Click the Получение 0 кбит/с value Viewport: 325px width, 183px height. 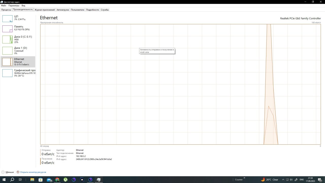coord(48,163)
